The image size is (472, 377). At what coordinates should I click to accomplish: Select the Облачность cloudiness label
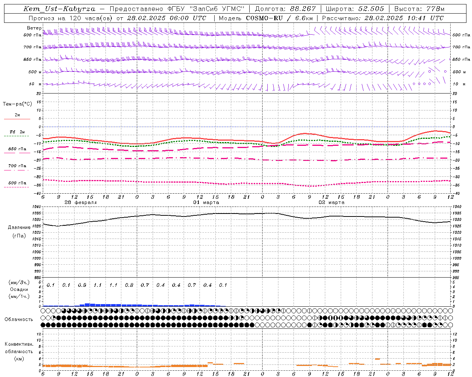(19, 320)
